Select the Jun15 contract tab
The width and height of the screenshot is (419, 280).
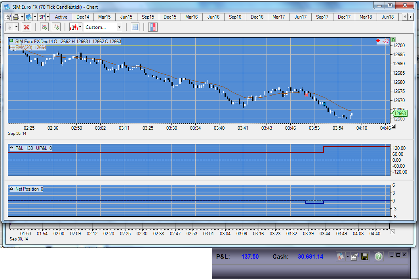tap(126, 17)
